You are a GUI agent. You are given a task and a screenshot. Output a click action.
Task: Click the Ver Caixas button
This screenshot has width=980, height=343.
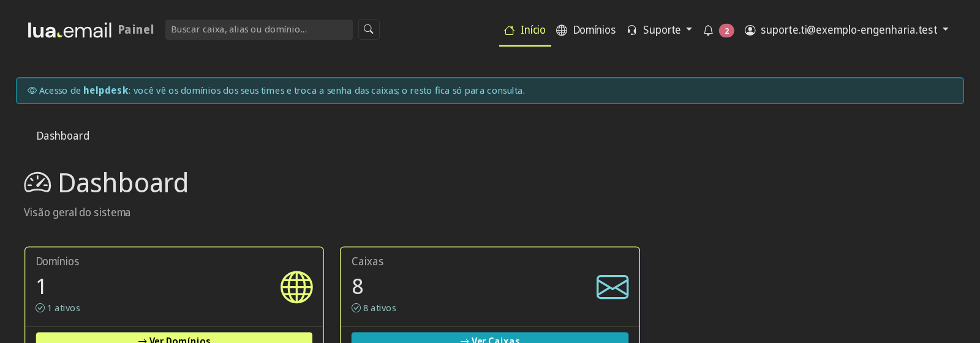[490, 339]
